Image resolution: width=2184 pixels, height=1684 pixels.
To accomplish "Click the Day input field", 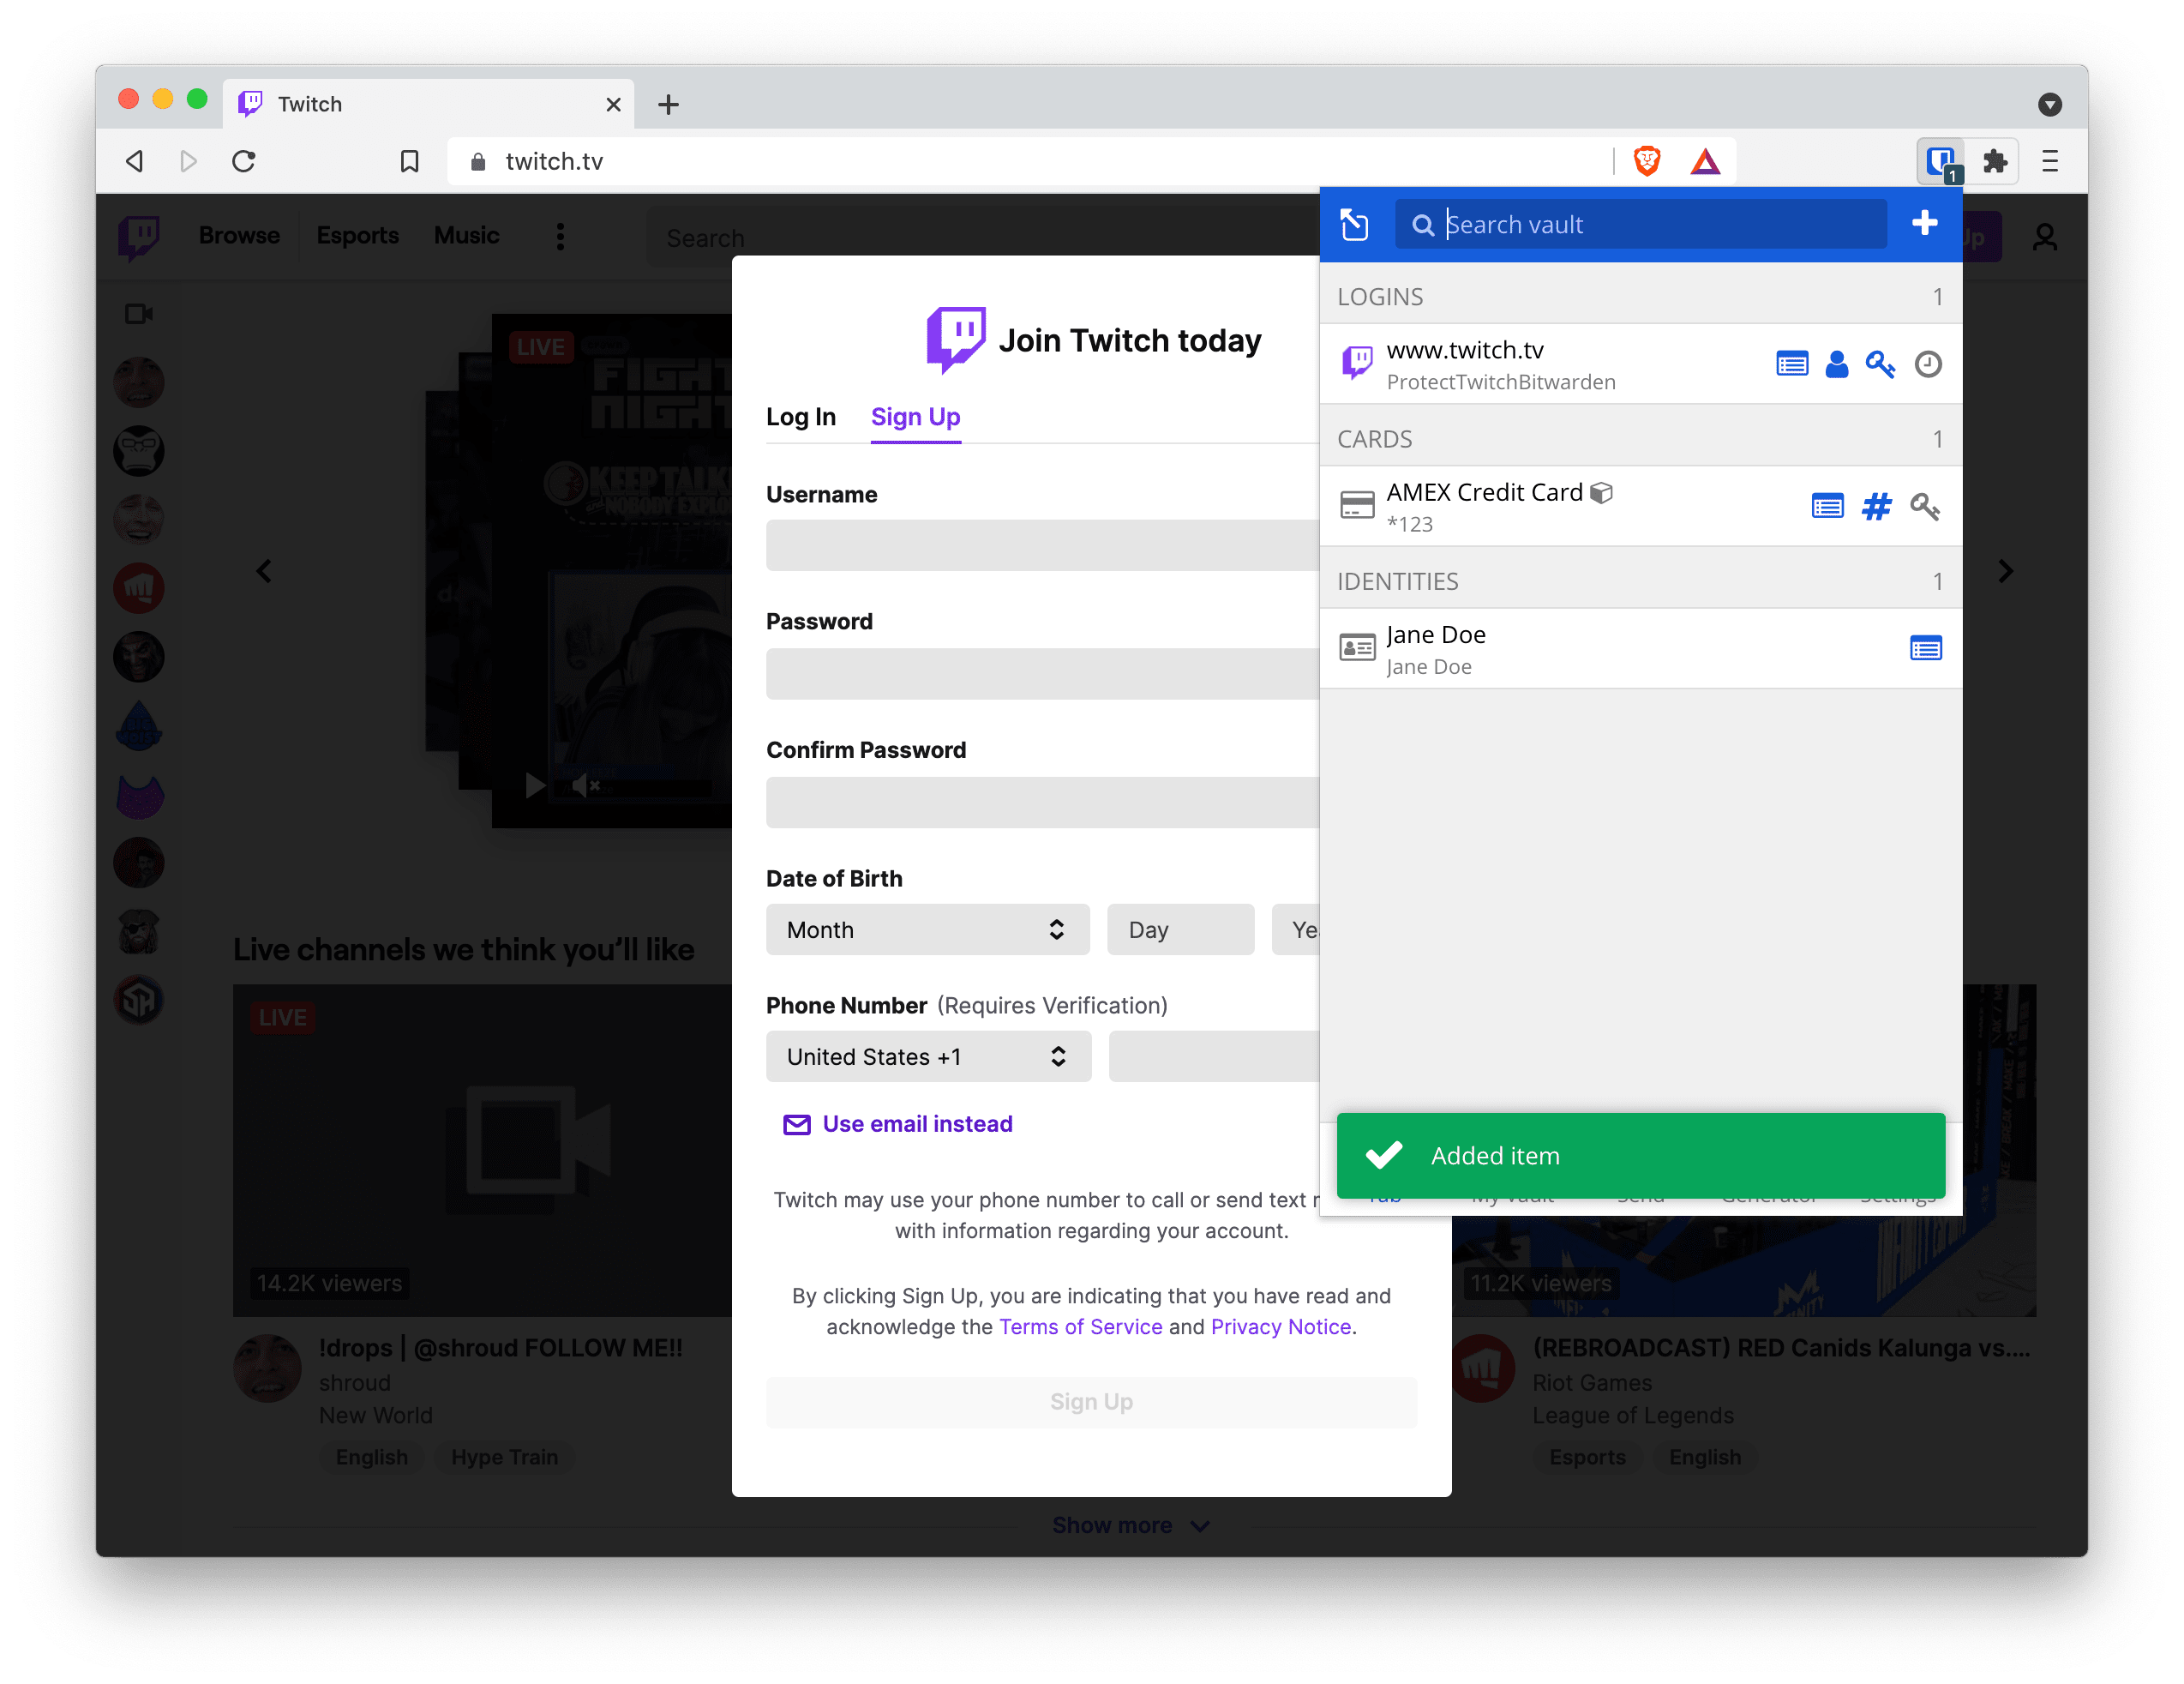I will [x=1180, y=929].
